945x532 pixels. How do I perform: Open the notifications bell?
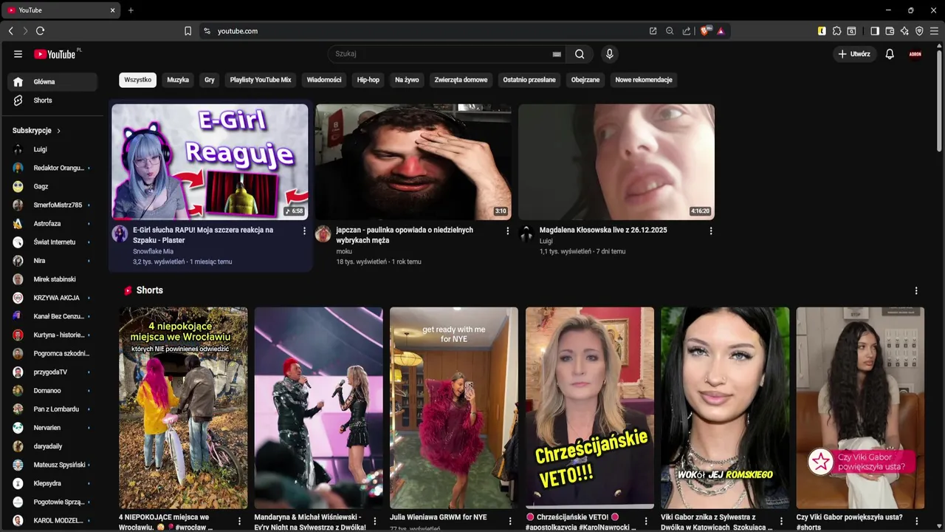click(x=890, y=54)
